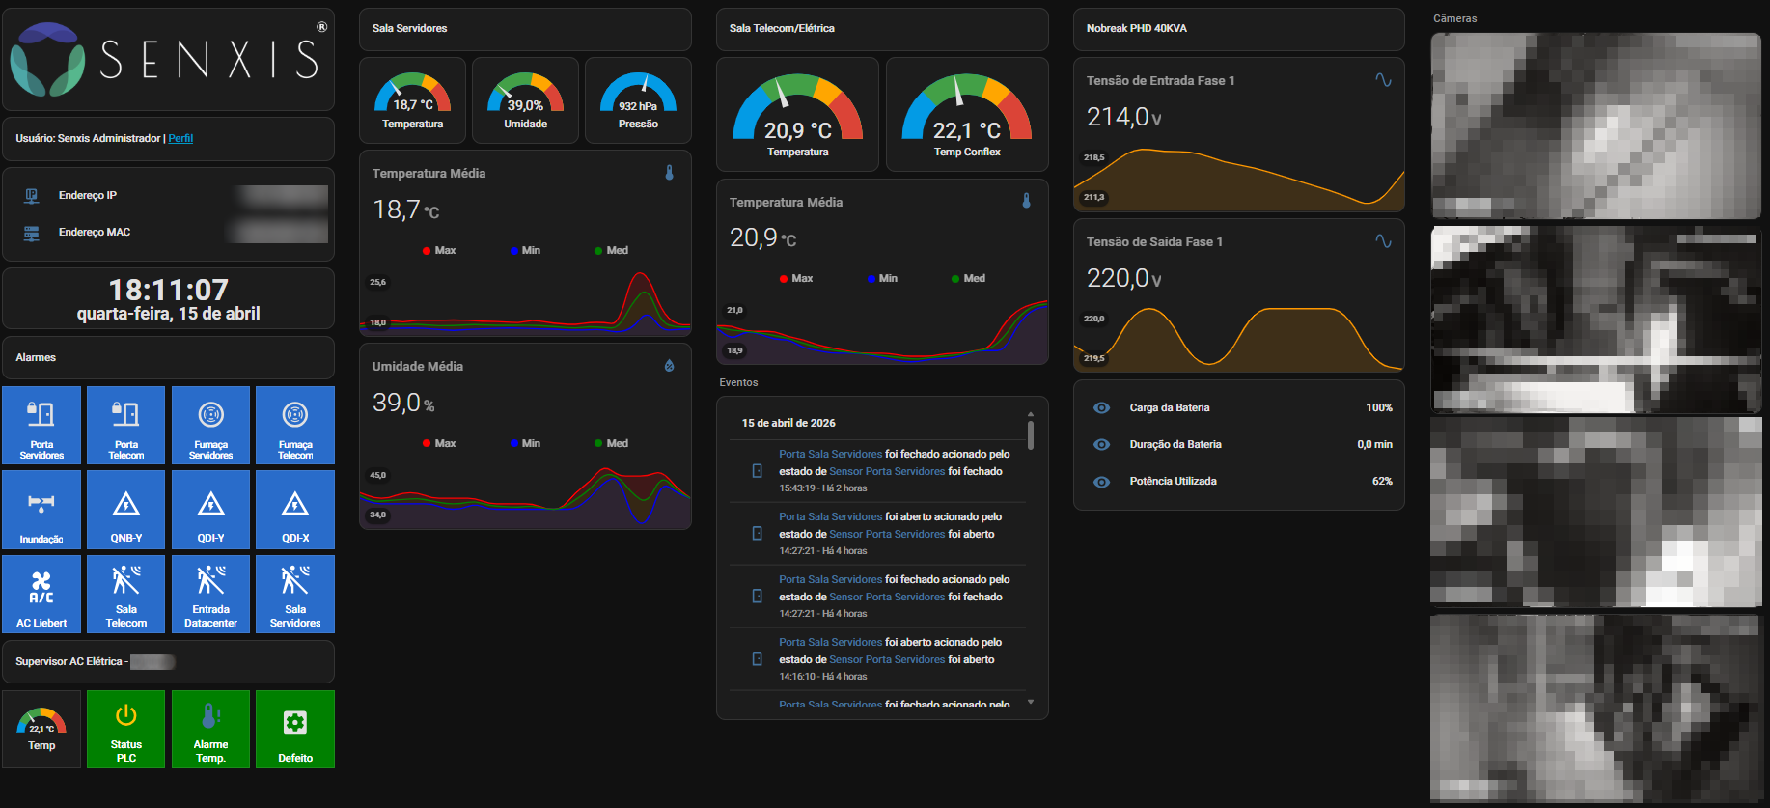Screen dimensions: 1770x808
Task: Open the Telecom 20,9 °C Temperatura gauge
Action: [797, 114]
